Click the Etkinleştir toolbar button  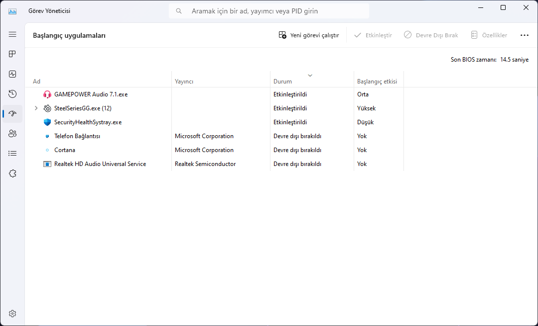pyautogui.click(x=373, y=35)
